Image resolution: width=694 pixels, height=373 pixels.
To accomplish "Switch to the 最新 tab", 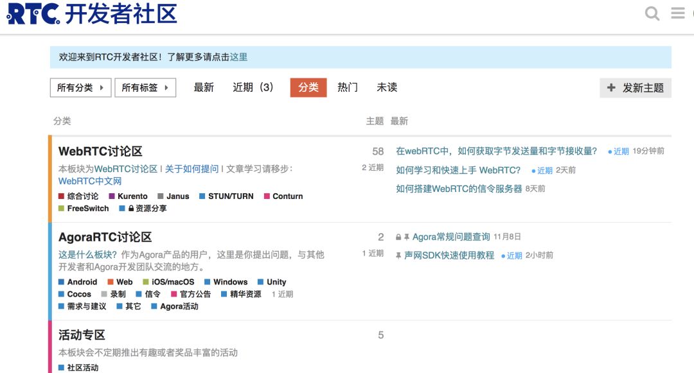I will (204, 87).
